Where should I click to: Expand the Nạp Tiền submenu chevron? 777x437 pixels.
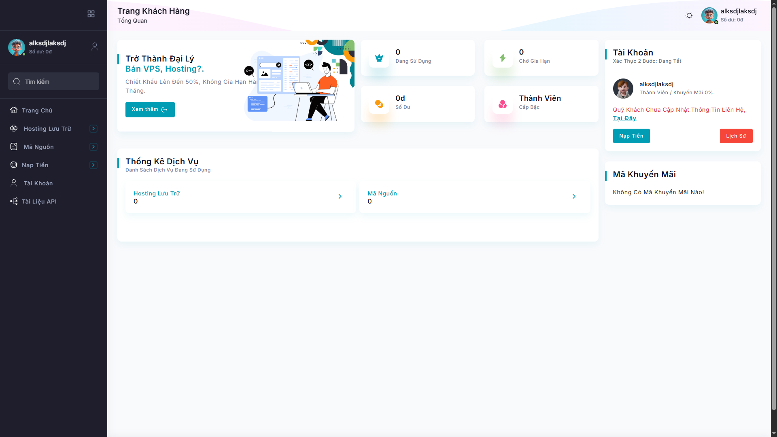pos(93,165)
